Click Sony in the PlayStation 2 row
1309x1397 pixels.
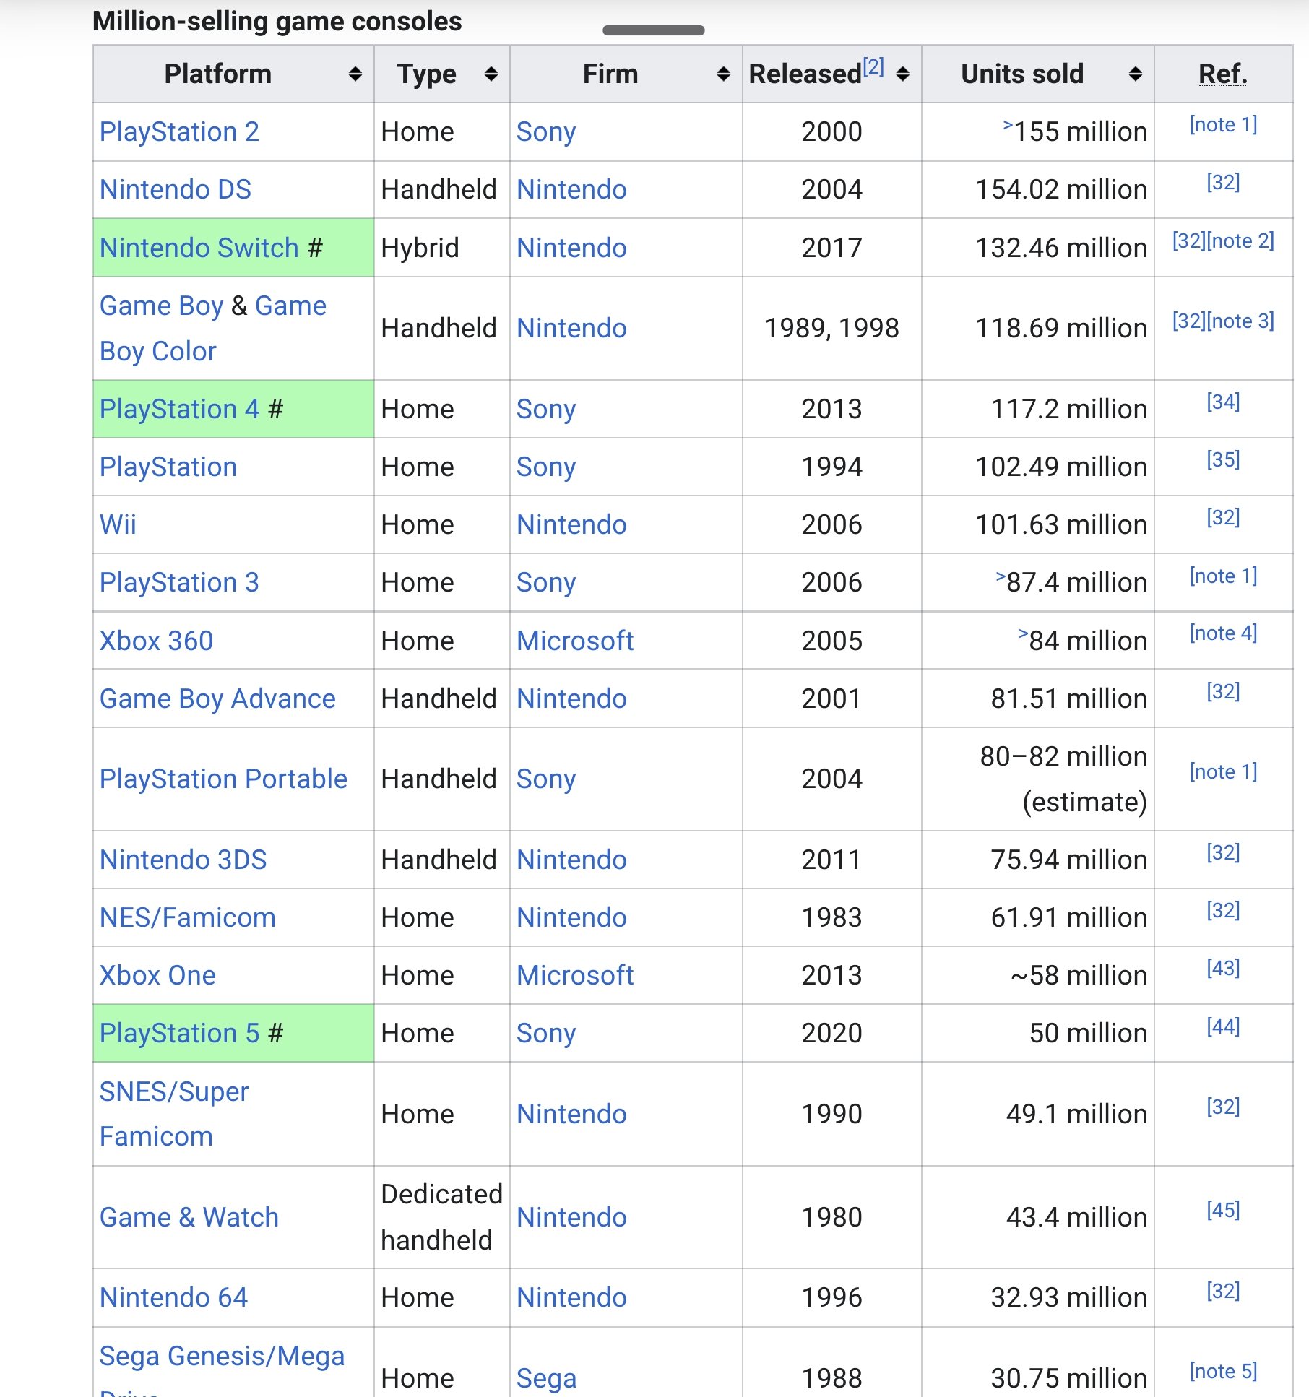point(546,131)
